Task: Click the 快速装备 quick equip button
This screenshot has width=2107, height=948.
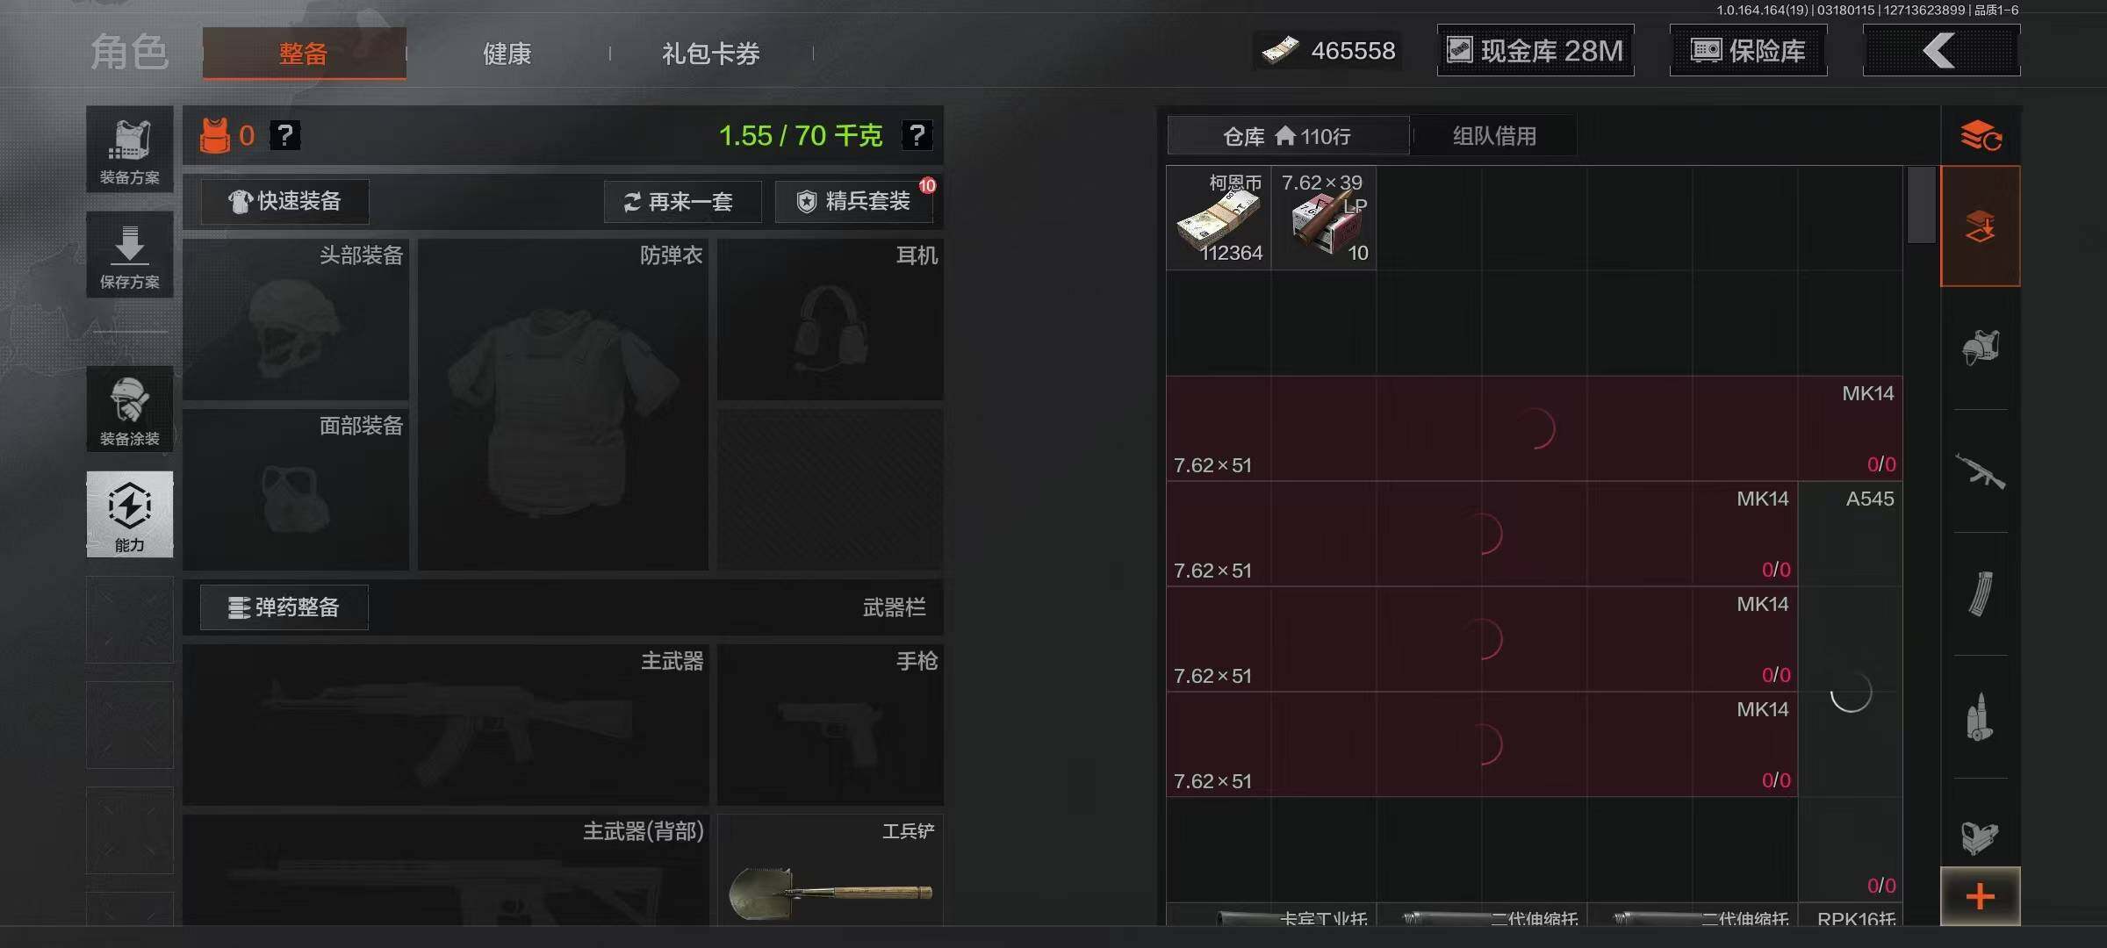Action: (x=284, y=202)
